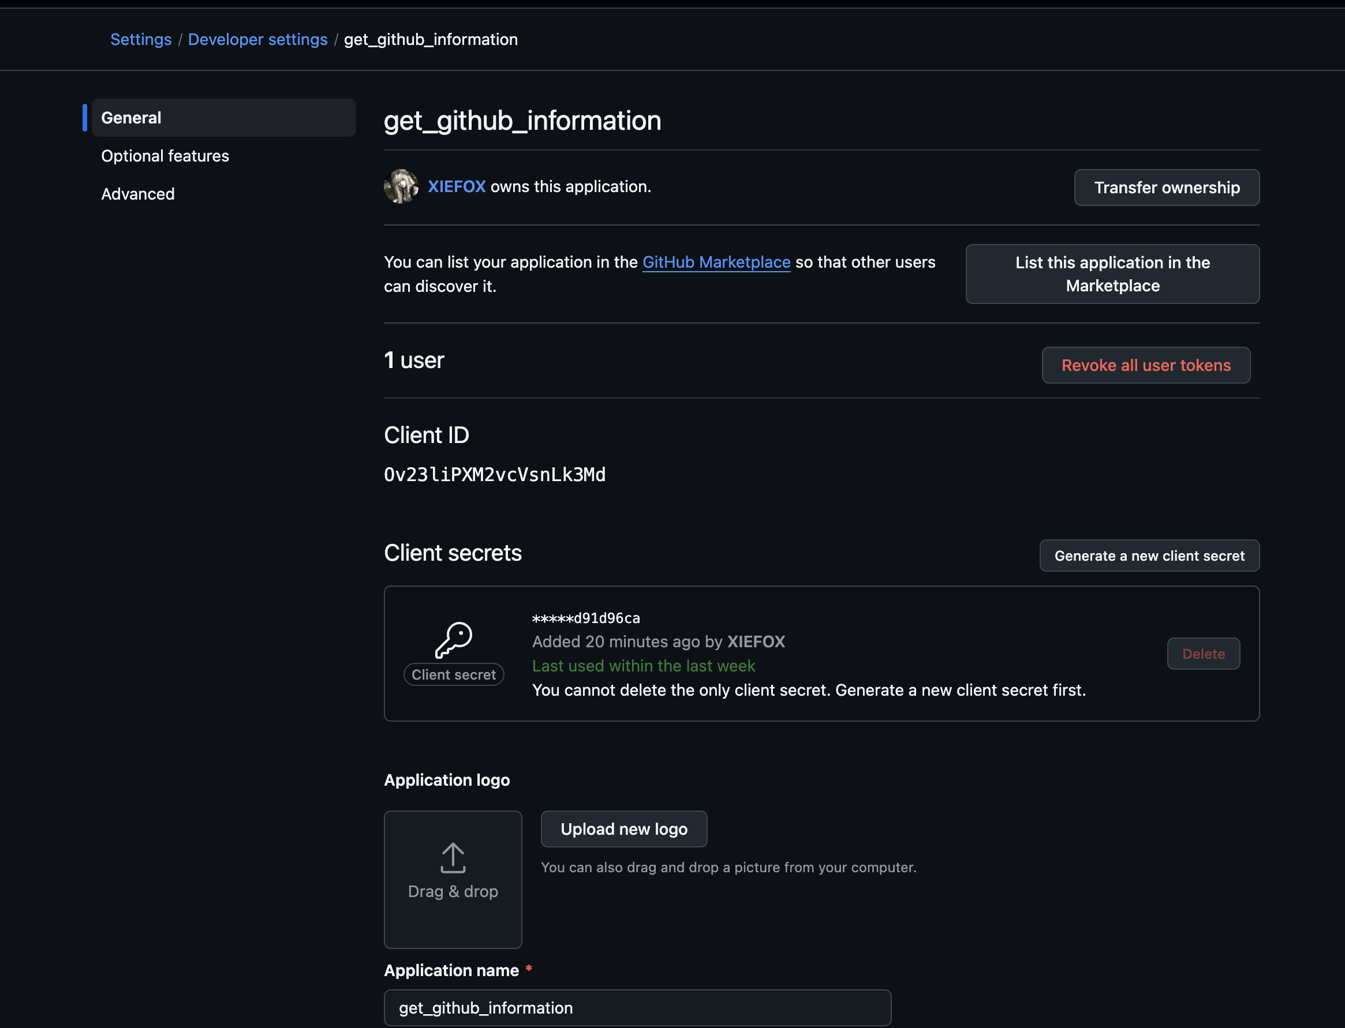Click the Client ID value text
Image resolution: width=1345 pixels, height=1028 pixels.
point(495,475)
